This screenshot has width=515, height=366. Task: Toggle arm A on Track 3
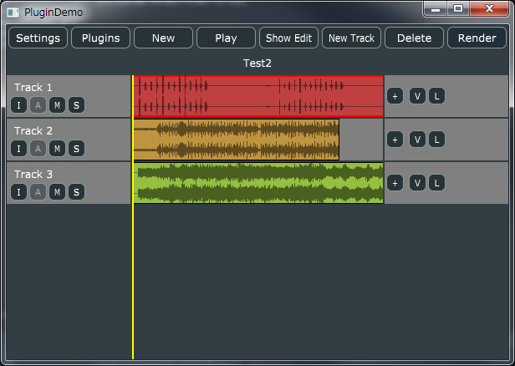tap(38, 191)
